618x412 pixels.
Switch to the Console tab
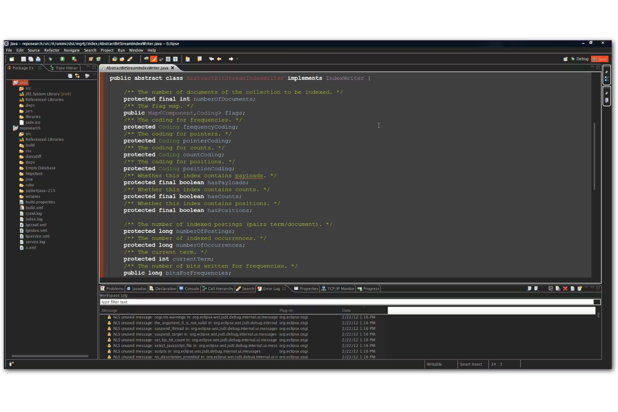pyautogui.click(x=189, y=288)
